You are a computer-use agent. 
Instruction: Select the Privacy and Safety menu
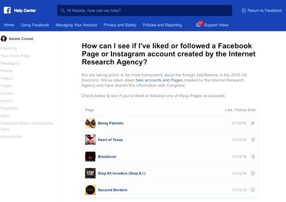point(120,25)
